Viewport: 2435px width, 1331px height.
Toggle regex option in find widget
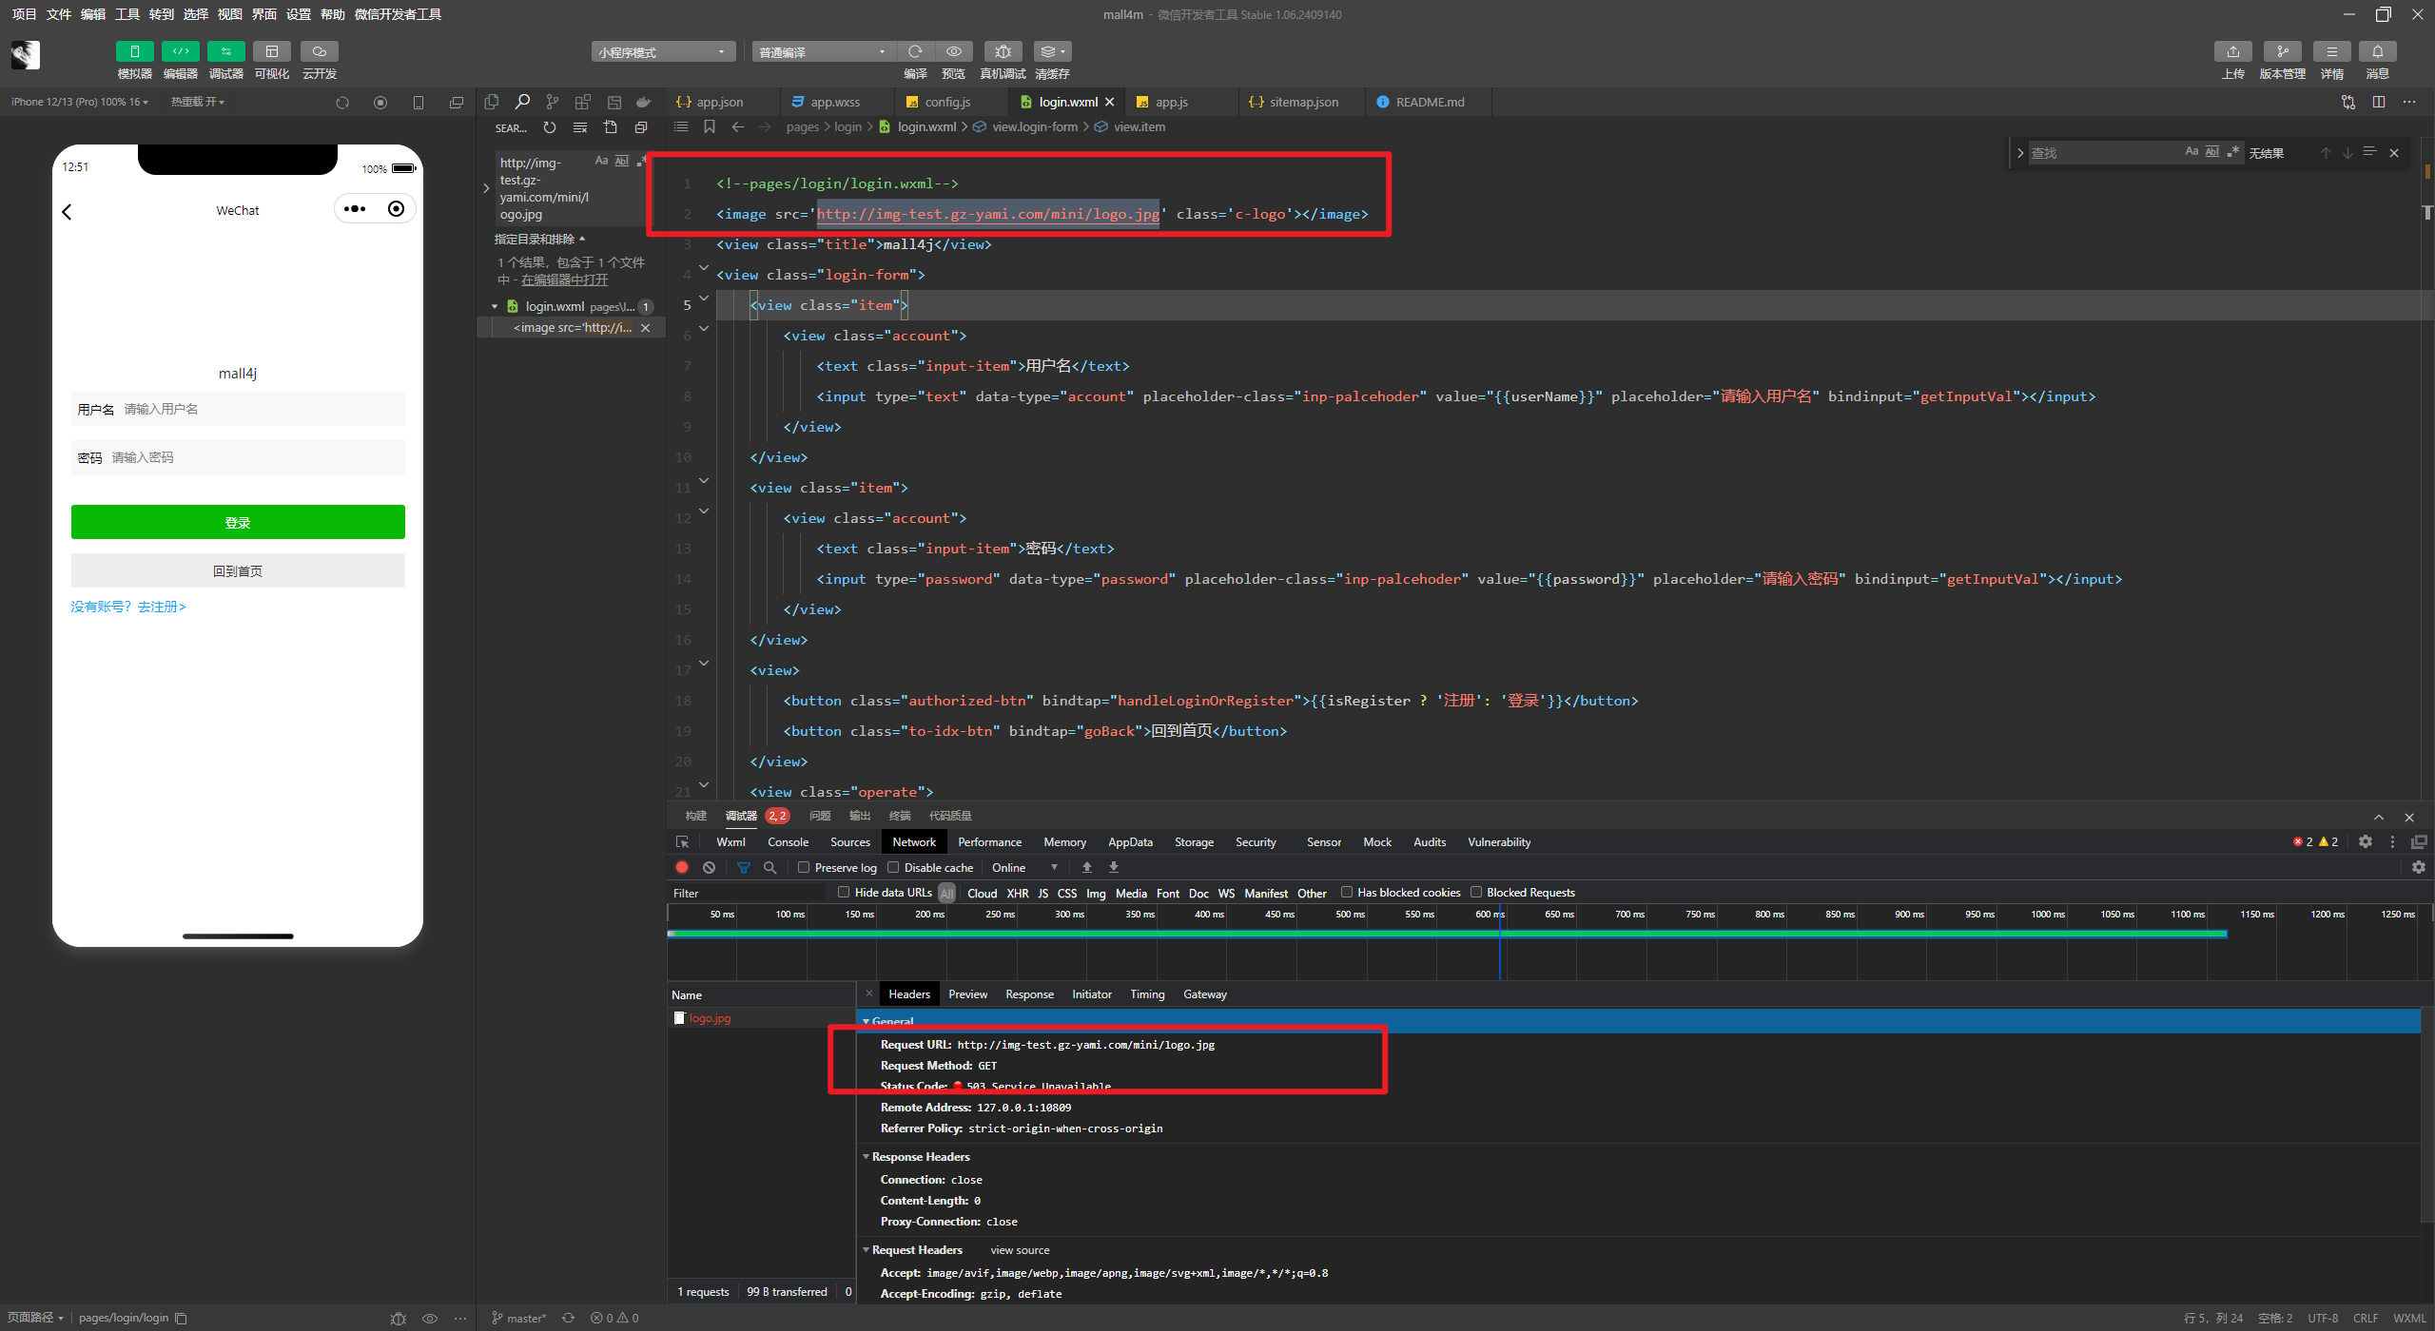point(2233,152)
